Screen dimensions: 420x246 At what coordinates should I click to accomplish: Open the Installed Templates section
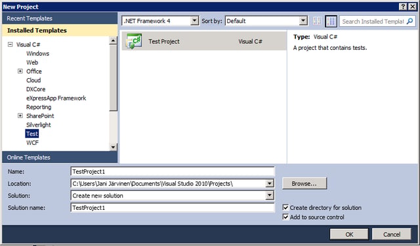(x=60, y=30)
